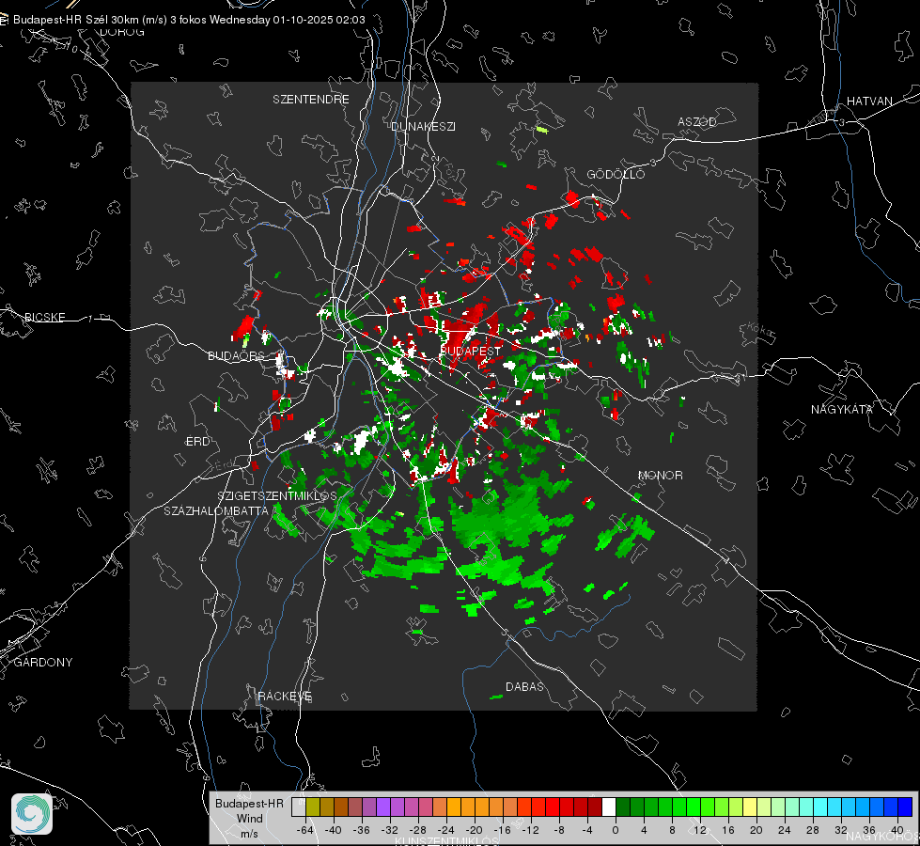This screenshot has width=920, height=846.
Task: Click the DOROG city label
Action: pyautogui.click(x=122, y=32)
